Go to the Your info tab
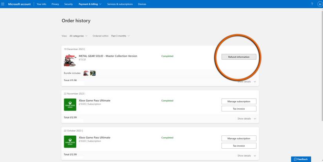This screenshot has width=323, height=162. tap(41, 4)
